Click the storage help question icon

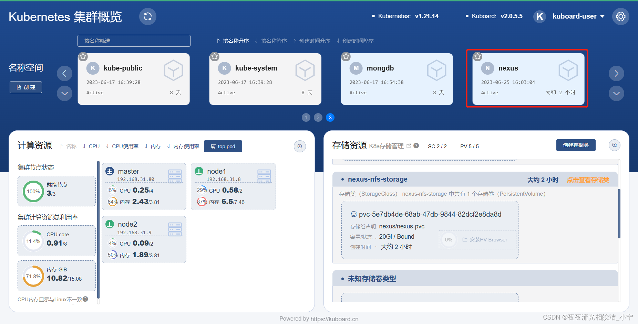(x=416, y=145)
